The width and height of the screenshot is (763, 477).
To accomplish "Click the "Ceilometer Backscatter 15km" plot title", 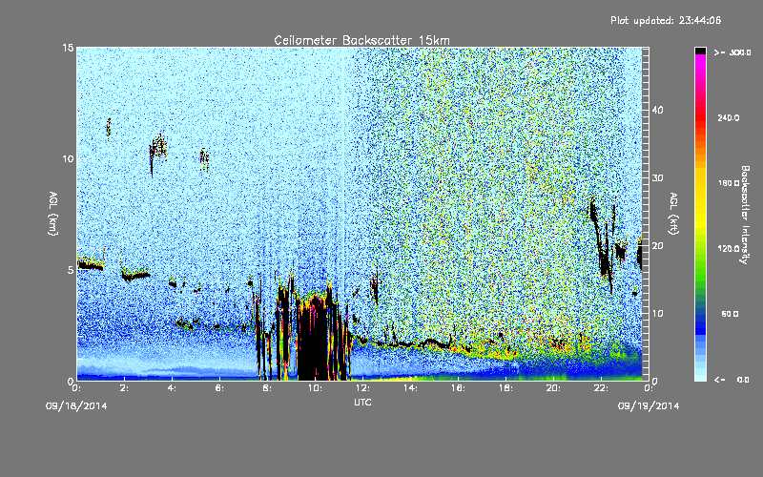I will 362,40.
